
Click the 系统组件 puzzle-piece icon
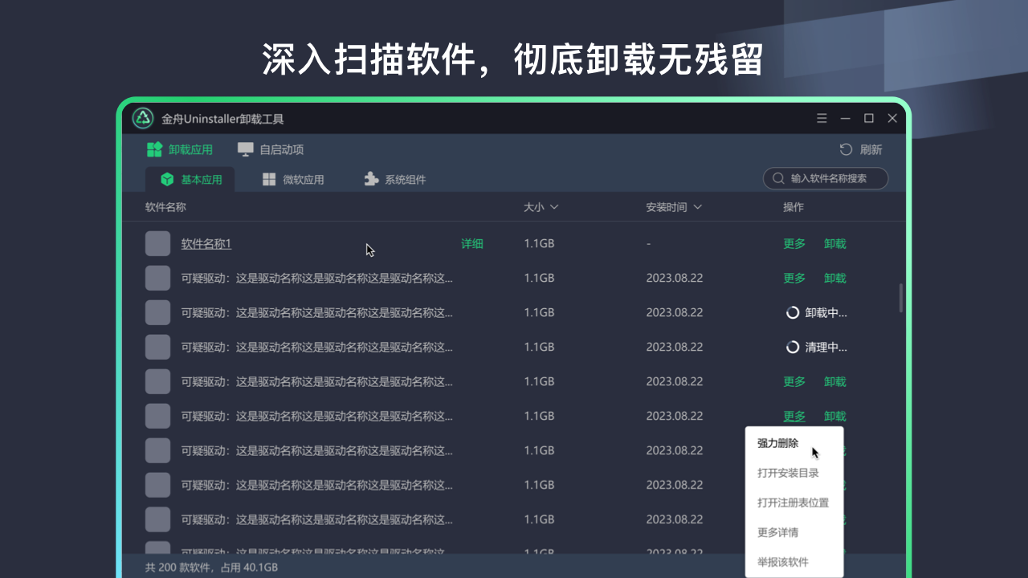point(371,180)
